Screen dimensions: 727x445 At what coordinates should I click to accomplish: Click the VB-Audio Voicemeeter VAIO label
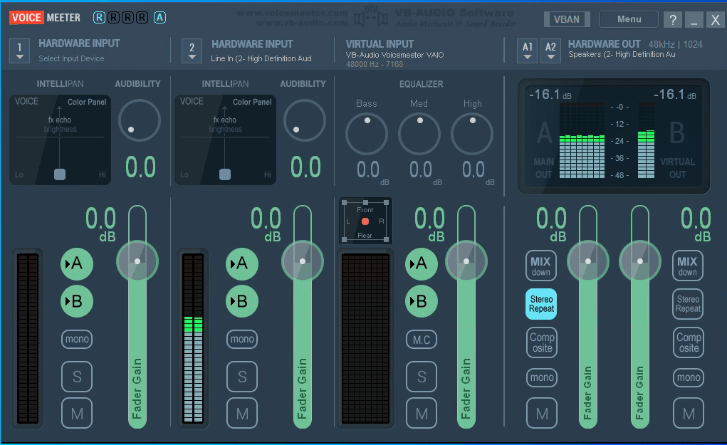point(394,55)
